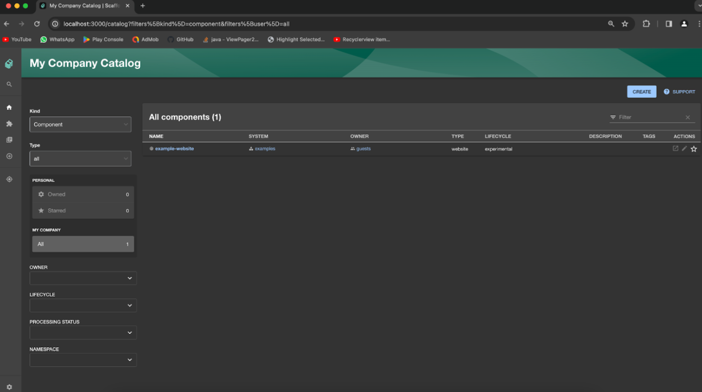The height and width of the screenshot is (392, 702).
Task: Star the example-website component
Action: (694, 149)
